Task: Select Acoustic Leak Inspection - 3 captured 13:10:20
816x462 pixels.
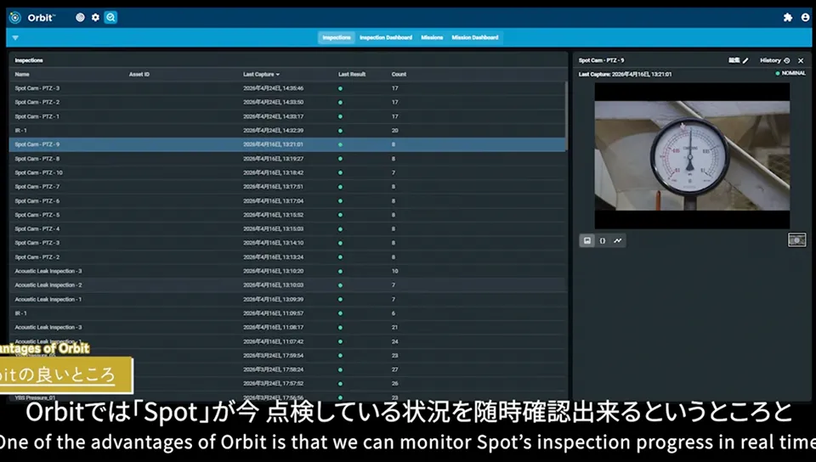Action: click(x=288, y=271)
